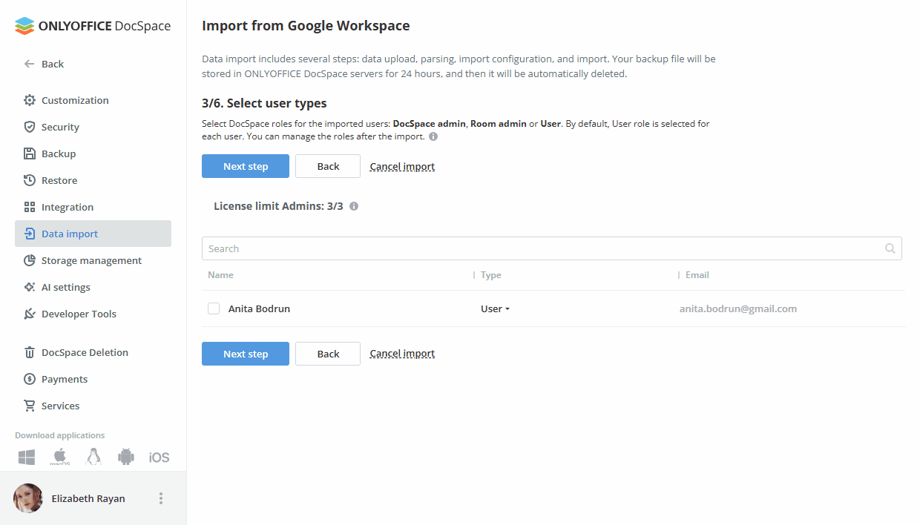
Task: Click the info icon beside License limit Admins
Action: (x=354, y=206)
